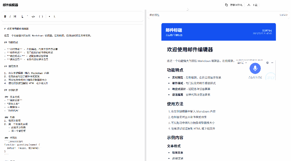This screenshot has width=291, height=161.
Task: Click the 语法高亮 bullet in the preview
Action: tap(191, 94)
